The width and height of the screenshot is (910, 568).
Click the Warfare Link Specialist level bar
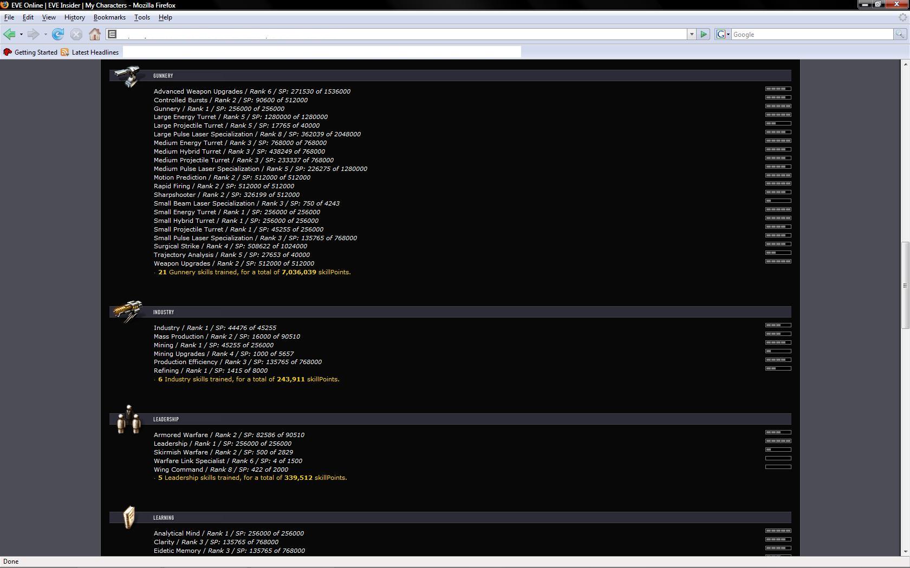pyautogui.click(x=778, y=458)
